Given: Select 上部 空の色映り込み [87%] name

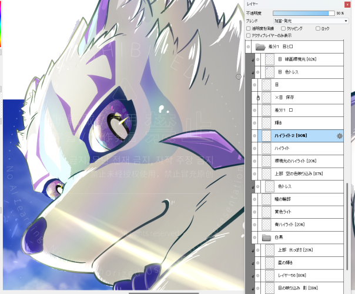Looking at the screenshot, I should (299, 174).
